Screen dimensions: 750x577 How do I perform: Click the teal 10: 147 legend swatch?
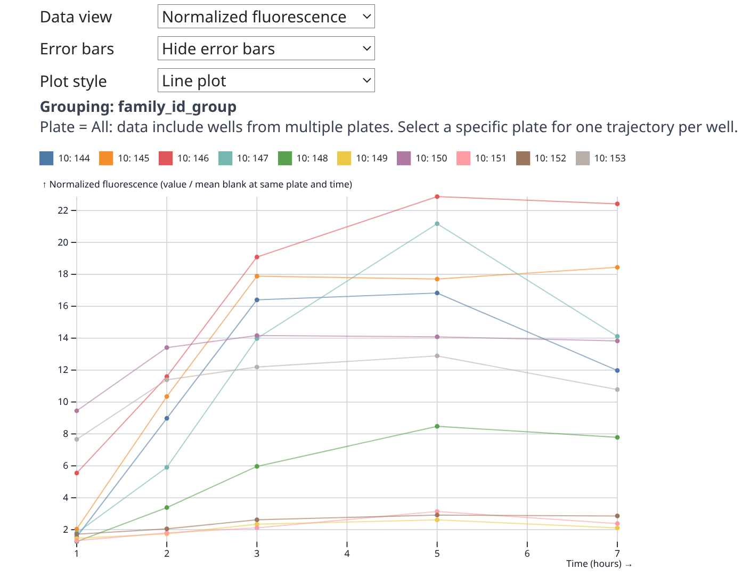point(226,158)
